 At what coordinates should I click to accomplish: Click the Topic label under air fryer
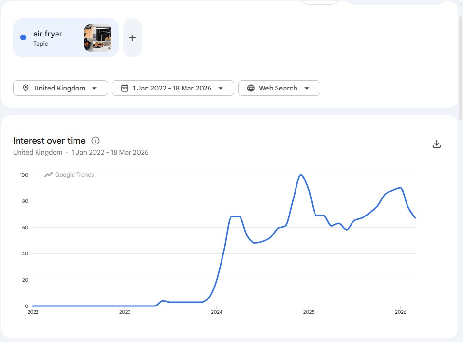pyautogui.click(x=40, y=44)
